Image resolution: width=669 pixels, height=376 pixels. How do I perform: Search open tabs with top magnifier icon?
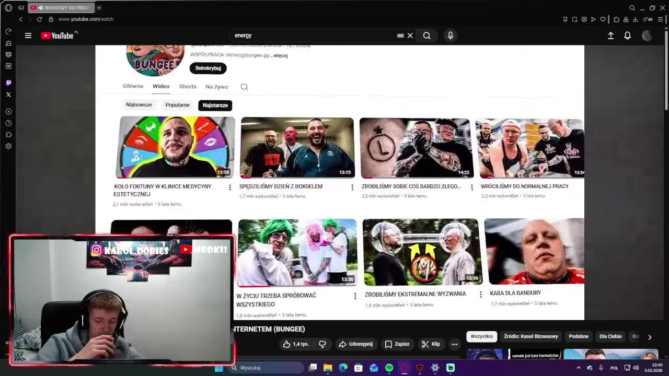[x=632, y=8]
